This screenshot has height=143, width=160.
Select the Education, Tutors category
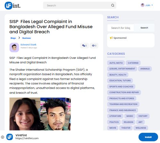[120, 81]
